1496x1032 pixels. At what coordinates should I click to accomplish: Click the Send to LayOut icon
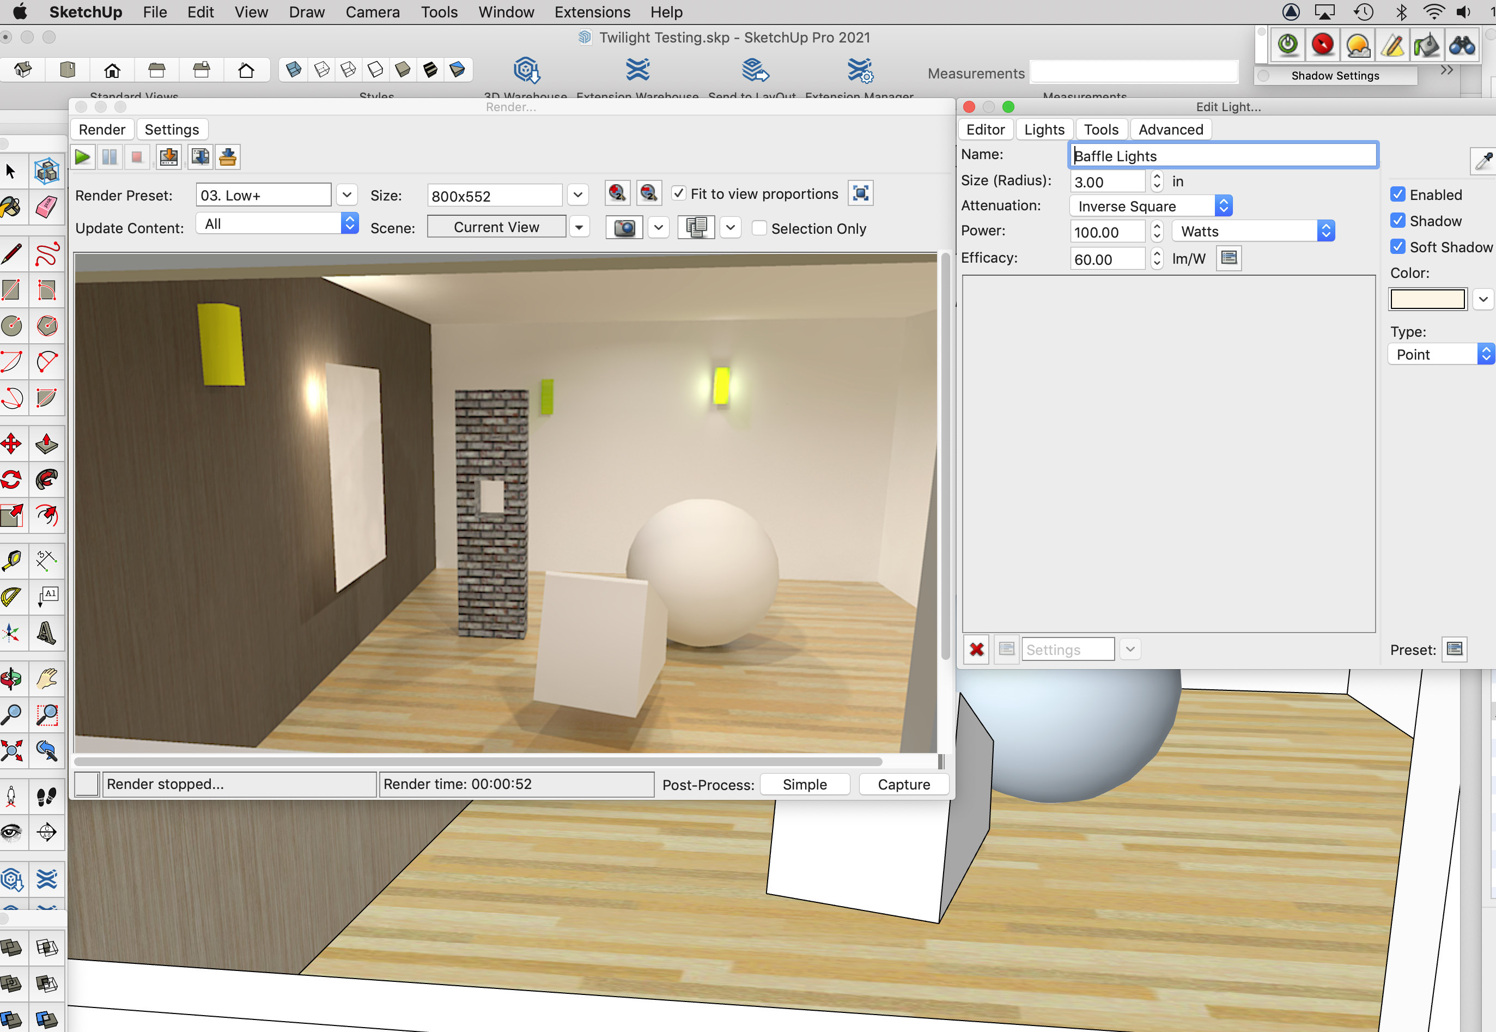click(754, 70)
